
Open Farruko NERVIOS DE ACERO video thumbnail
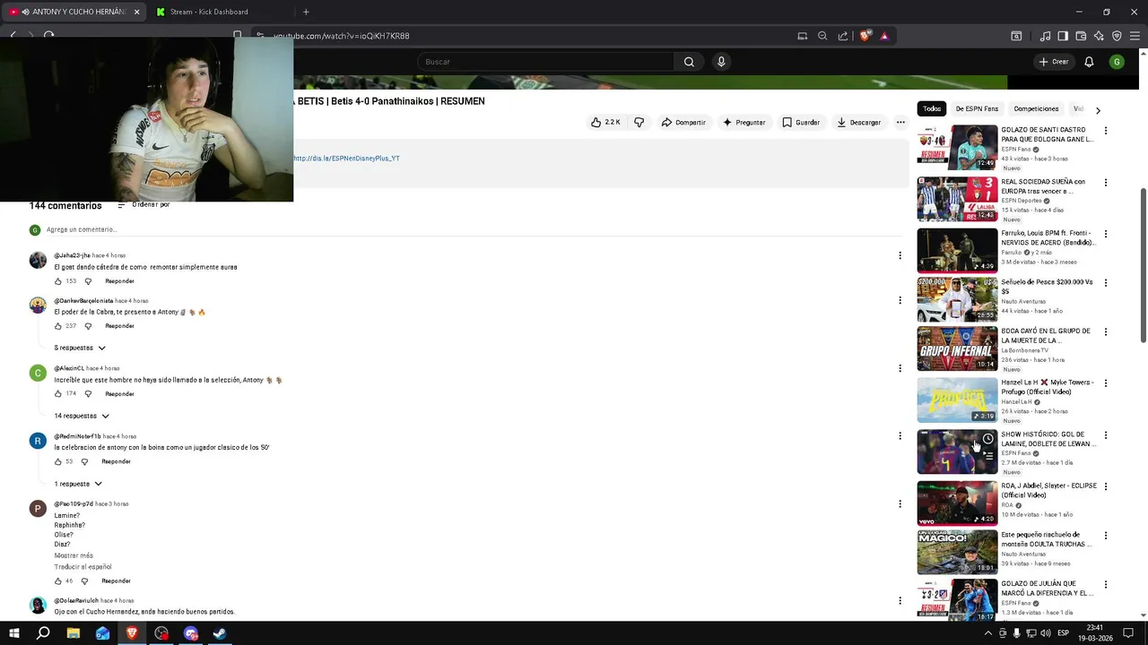957,250
